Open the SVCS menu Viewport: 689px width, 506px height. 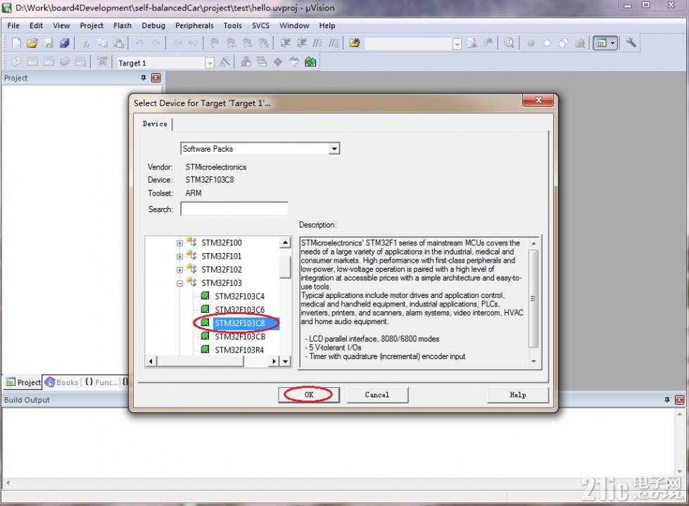[x=260, y=25]
